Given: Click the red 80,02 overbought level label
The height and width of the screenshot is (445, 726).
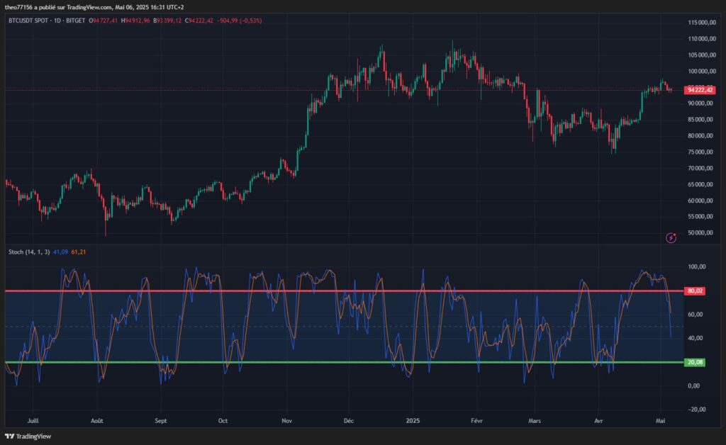Looking at the screenshot, I should coord(695,291).
